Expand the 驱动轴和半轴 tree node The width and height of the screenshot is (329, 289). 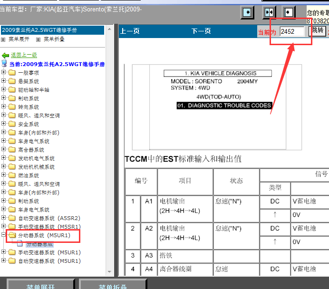[x=3, y=89]
